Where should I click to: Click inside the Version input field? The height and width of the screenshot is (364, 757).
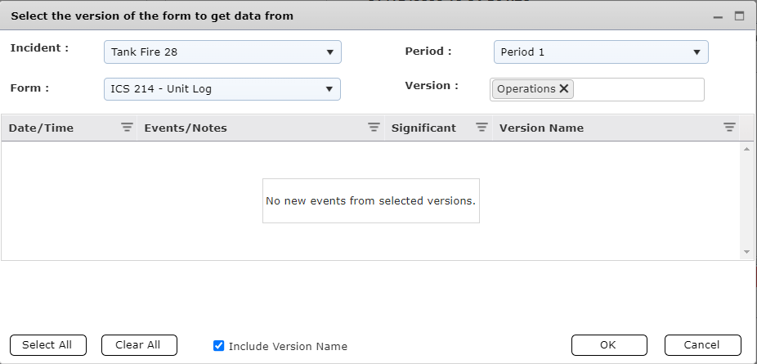point(638,89)
